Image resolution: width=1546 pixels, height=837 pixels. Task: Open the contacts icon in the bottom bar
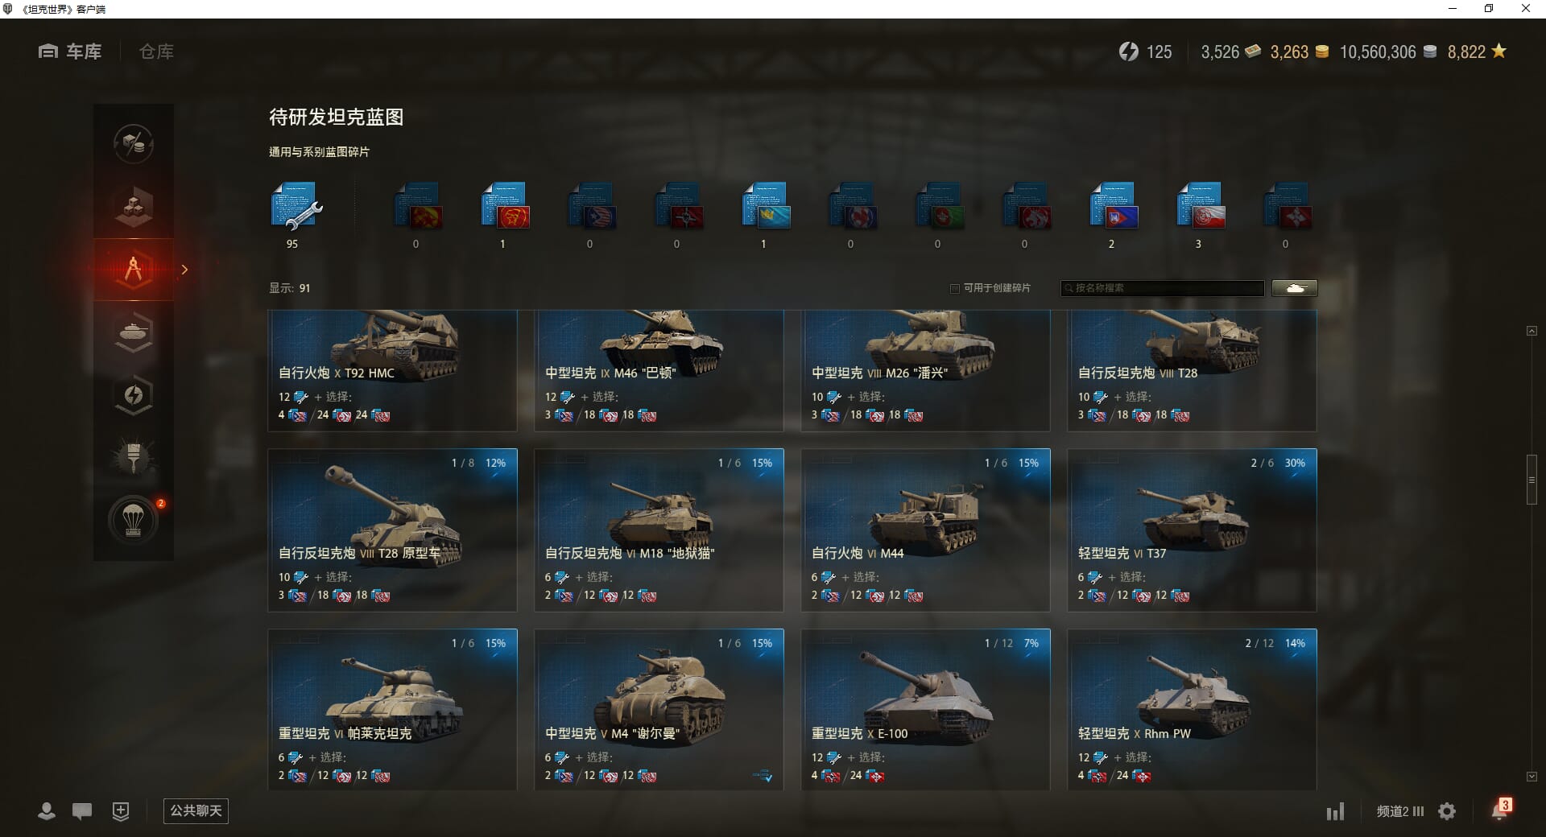point(47,811)
